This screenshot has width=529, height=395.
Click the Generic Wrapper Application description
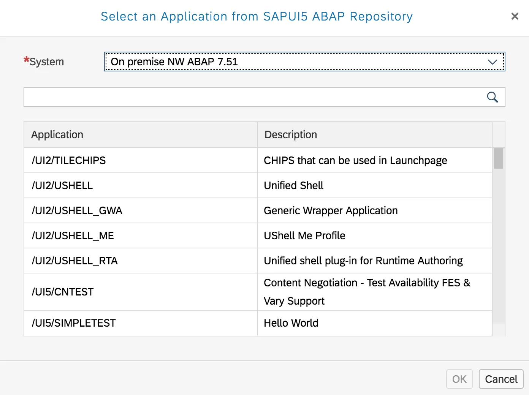(x=331, y=211)
